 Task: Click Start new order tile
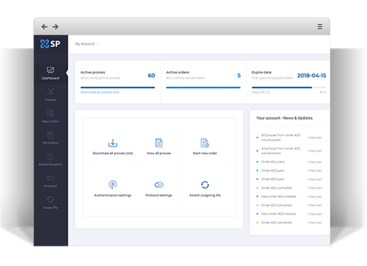(x=205, y=147)
